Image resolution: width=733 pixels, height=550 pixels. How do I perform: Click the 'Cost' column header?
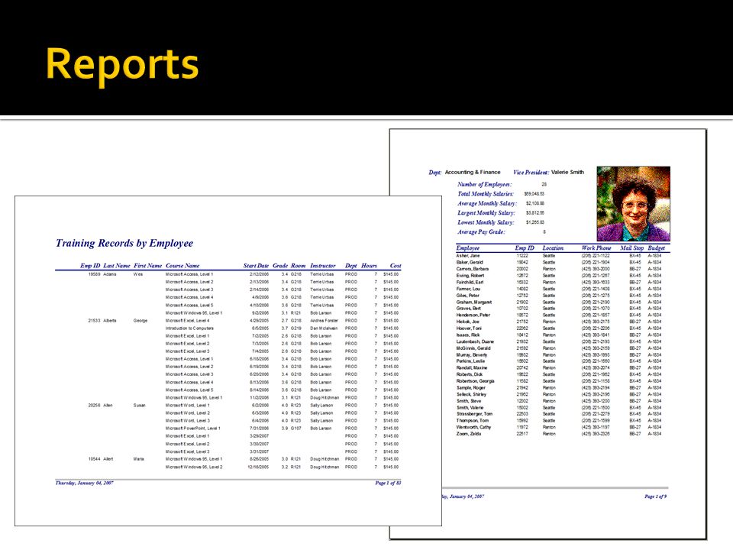[x=396, y=266]
